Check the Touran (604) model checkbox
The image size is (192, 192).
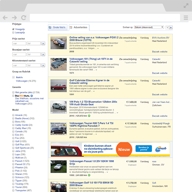13,187
